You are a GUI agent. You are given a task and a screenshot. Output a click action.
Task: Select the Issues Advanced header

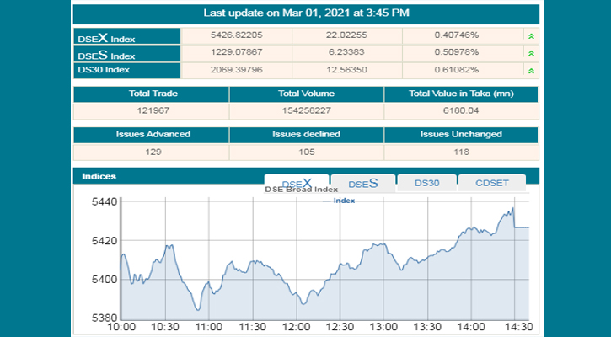[153, 134]
